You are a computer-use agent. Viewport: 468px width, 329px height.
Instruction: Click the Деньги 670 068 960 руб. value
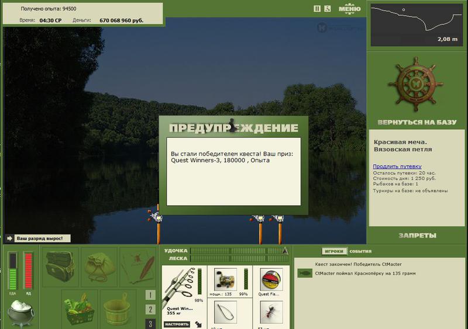pyautogui.click(x=122, y=20)
